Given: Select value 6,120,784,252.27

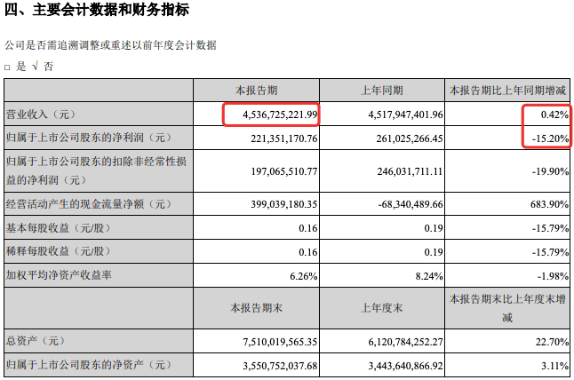Looking at the screenshot, I should (405, 342).
